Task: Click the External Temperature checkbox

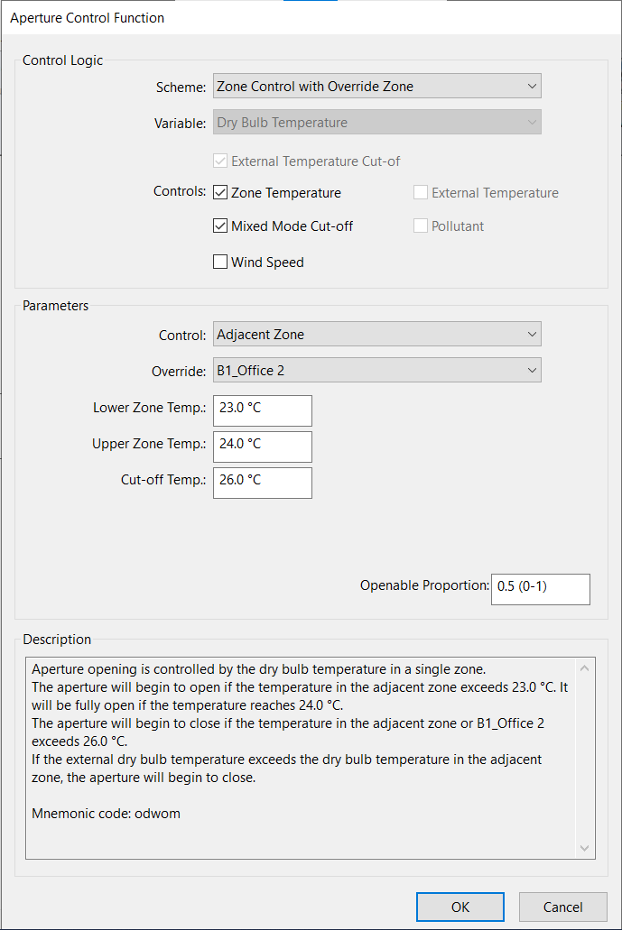Action: coord(421,192)
